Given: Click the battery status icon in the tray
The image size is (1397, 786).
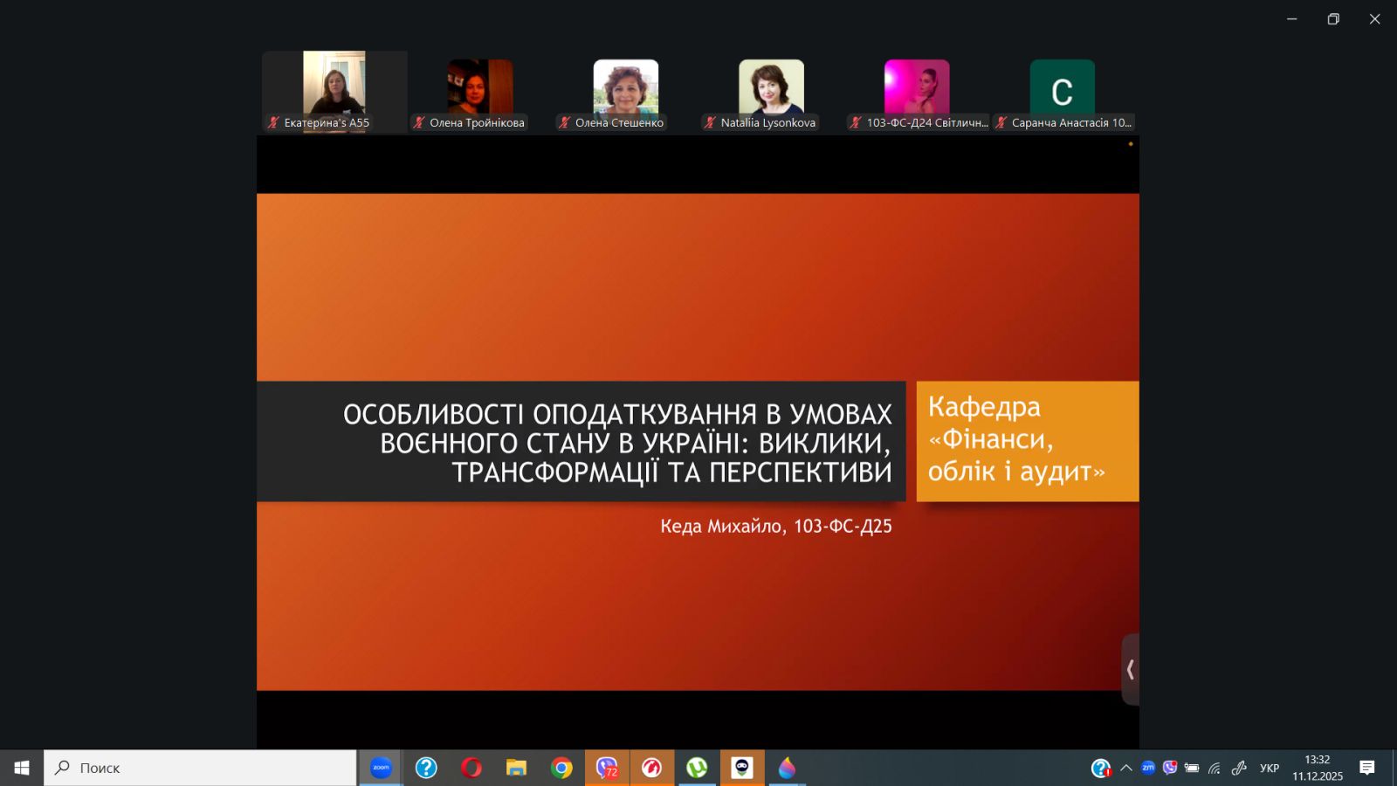Looking at the screenshot, I should [1192, 769].
